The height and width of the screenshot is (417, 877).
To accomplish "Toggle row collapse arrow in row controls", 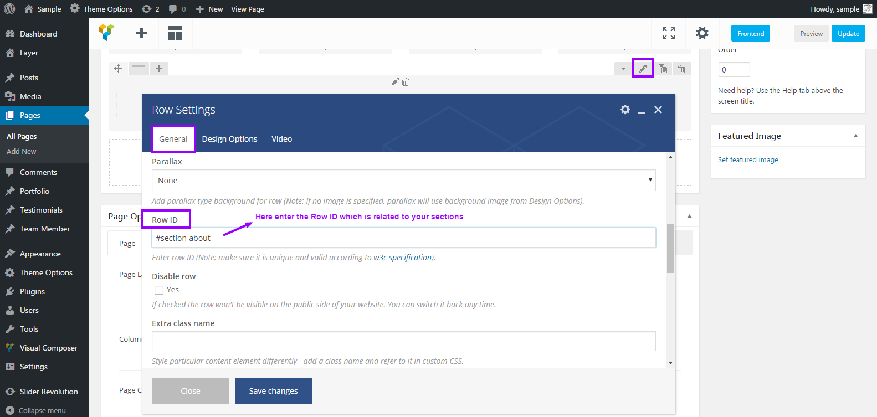I will (x=623, y=69).
